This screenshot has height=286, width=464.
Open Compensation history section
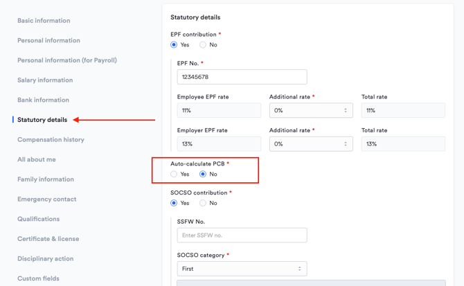[x=51, y=140]
